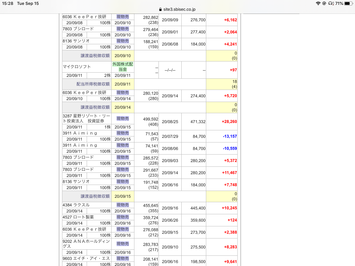Image resolution: width=355 pixels, height=266 pixels.
Task: Select the 71,543 sale amount
Action: click(x=152, y=134)
